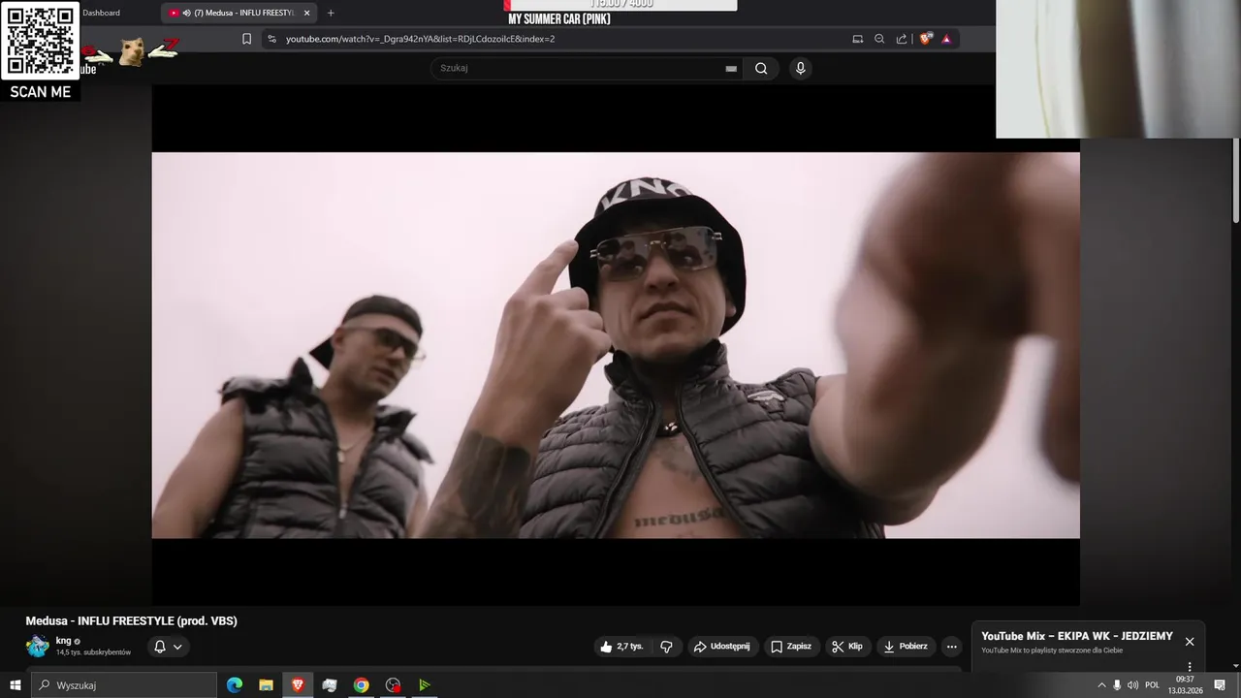Click the page vertical scrollbar
1241x698 pixels.
pyautogui.click(x=1236, y=180)
